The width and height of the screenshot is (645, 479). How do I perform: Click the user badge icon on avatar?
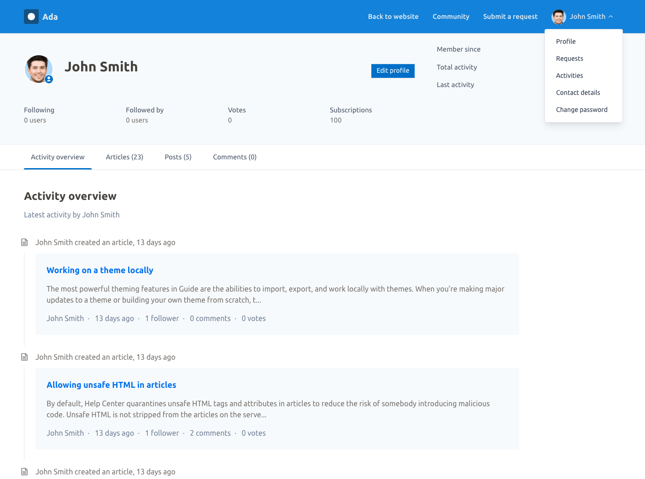[x=49, y=79]
